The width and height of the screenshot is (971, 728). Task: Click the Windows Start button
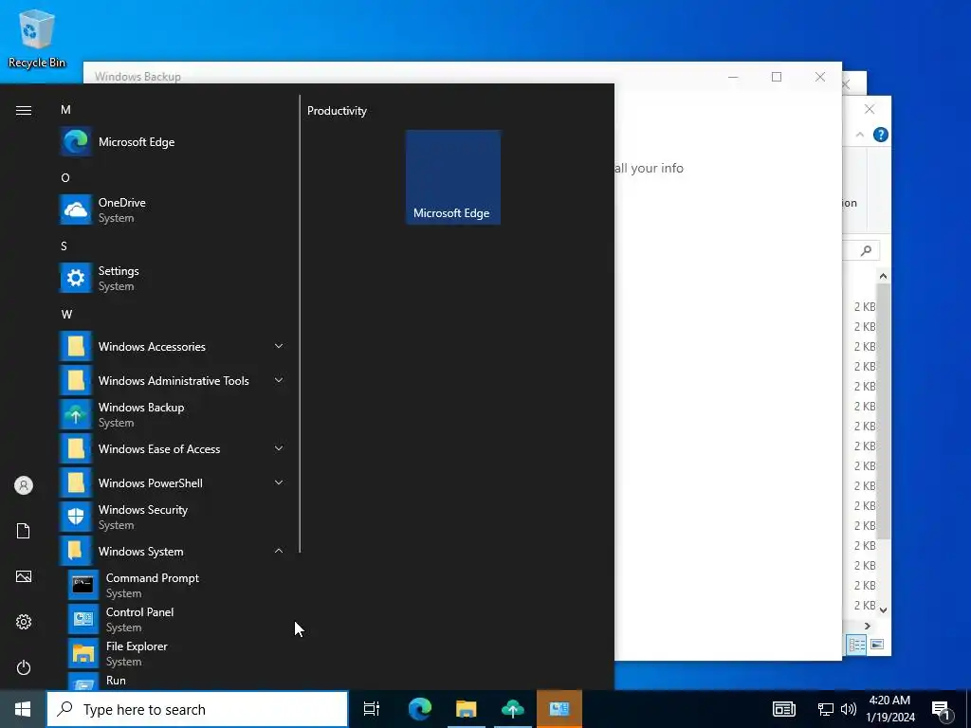pyautogui.click(x=23, y=709)
